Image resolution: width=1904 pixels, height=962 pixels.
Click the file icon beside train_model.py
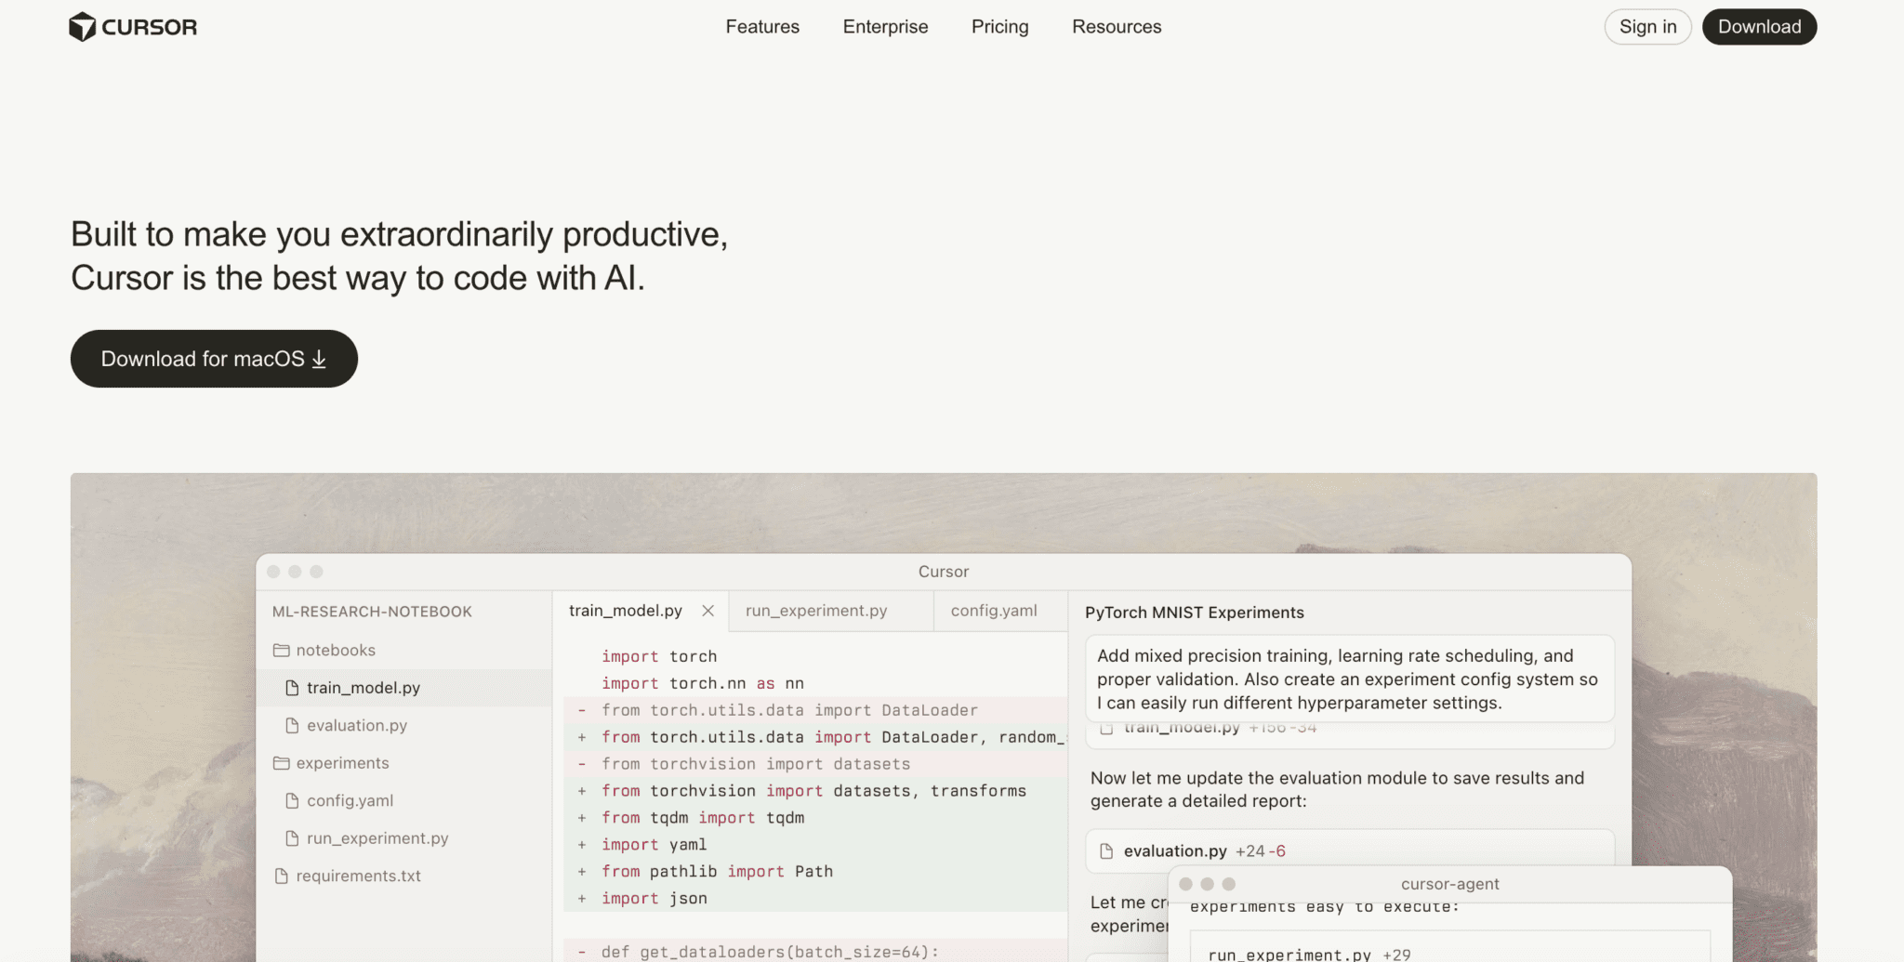pyautogui.click(x=293, y=687)
